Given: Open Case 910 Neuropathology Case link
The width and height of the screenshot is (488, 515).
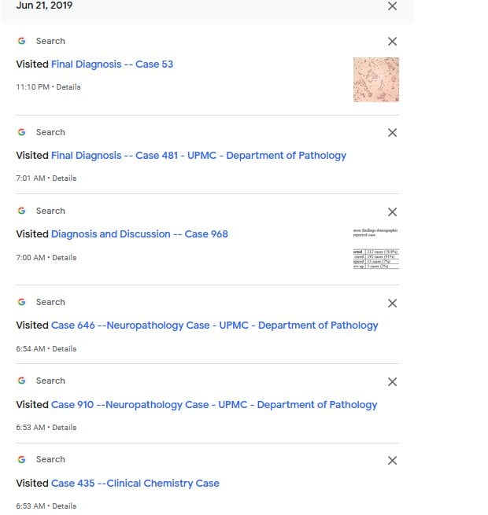Looking at the screenshot, I should point(214,405).
